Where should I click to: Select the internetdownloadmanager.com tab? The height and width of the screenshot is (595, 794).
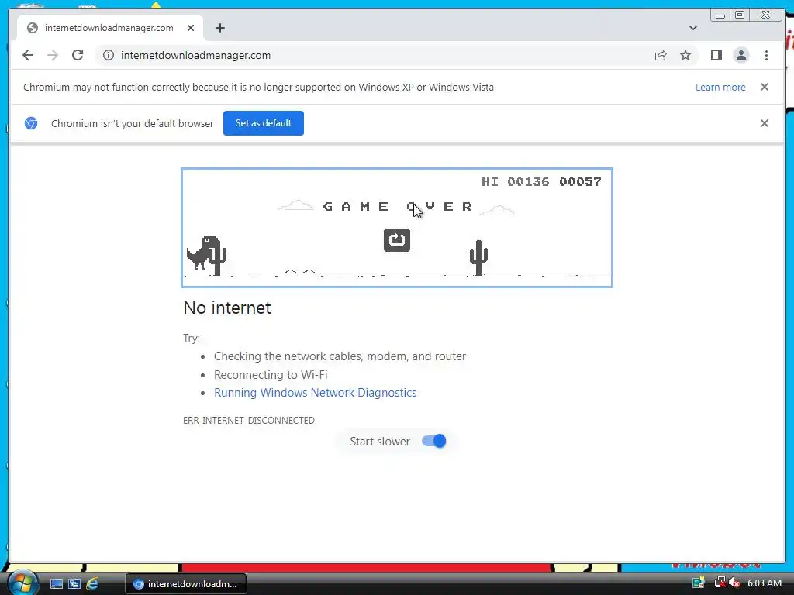(109, 28)
